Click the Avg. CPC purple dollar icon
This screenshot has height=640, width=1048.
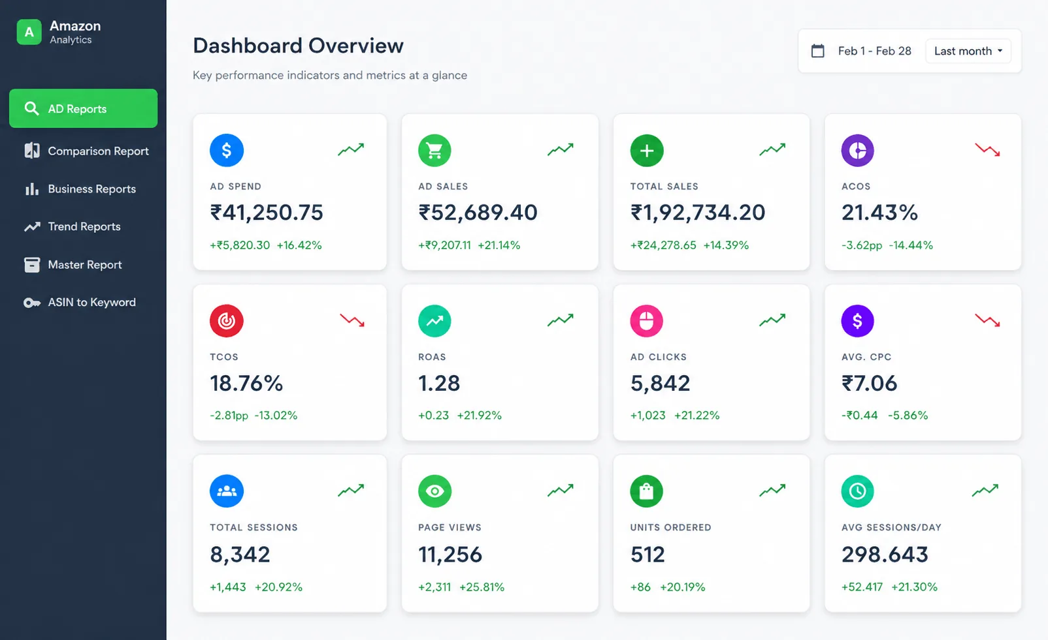(x=858, y=321)
